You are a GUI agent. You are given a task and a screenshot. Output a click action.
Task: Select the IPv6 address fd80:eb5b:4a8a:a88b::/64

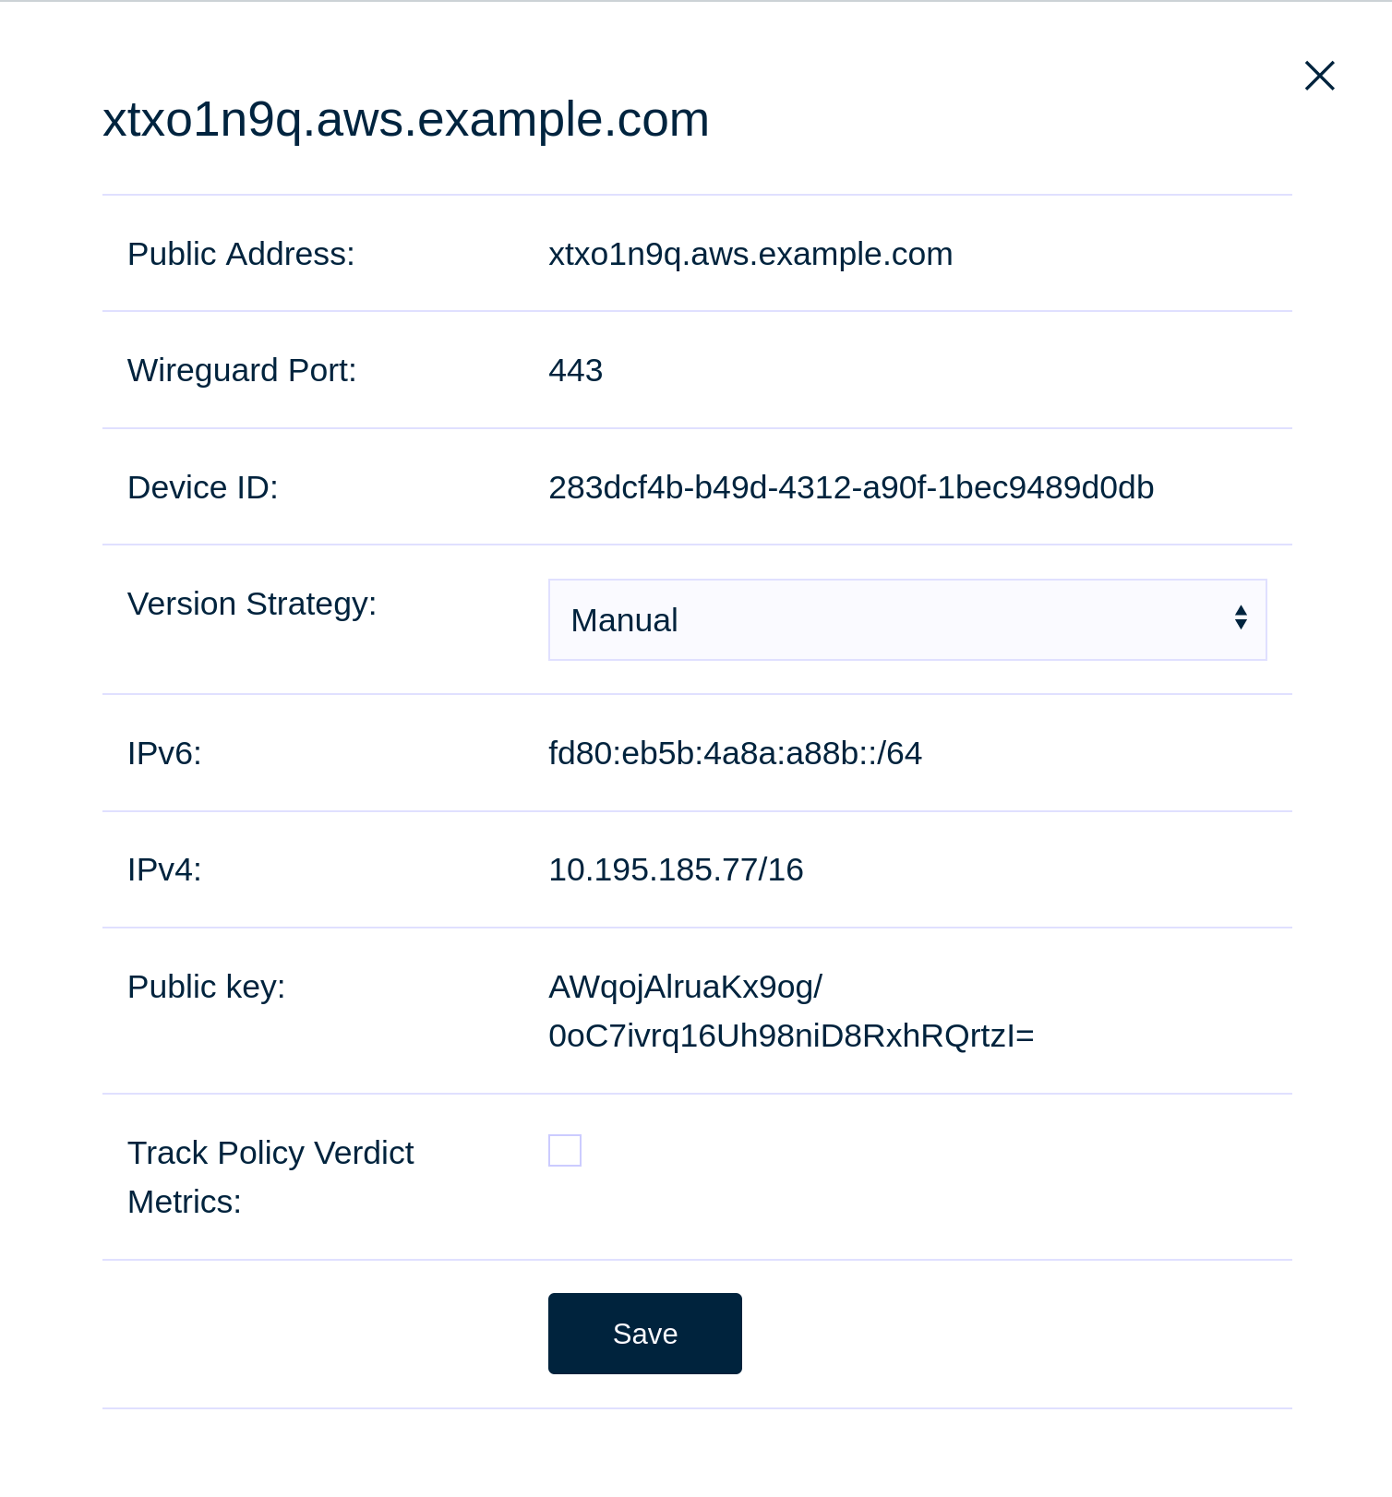[735, 753]
